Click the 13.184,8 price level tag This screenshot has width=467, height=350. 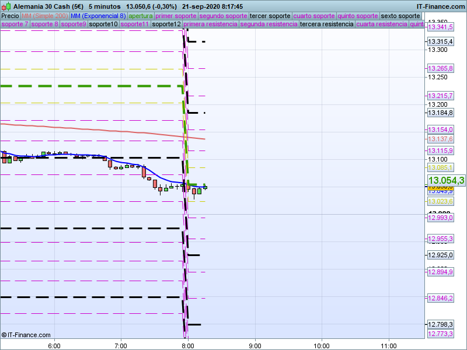click(440, 113)
